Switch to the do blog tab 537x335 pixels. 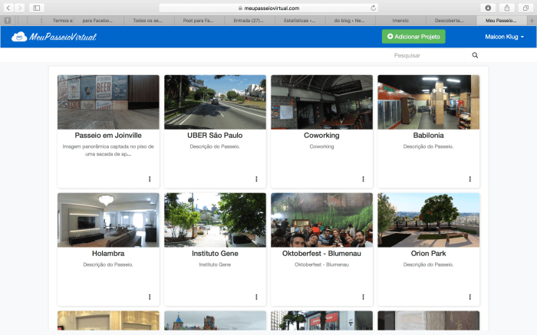point(350,21)
